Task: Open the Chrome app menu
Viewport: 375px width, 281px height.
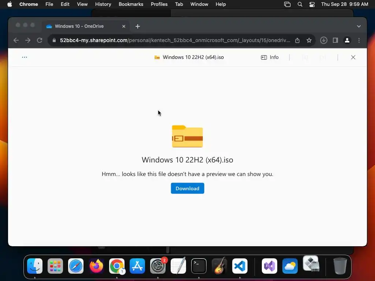Action: pyautogui.click(x=29, y=4)
